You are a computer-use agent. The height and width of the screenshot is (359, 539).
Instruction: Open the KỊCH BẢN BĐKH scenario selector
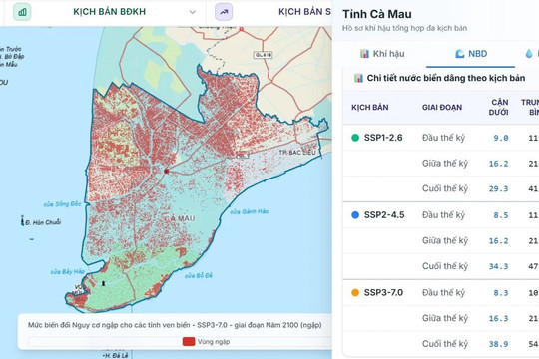coord(105,12)
